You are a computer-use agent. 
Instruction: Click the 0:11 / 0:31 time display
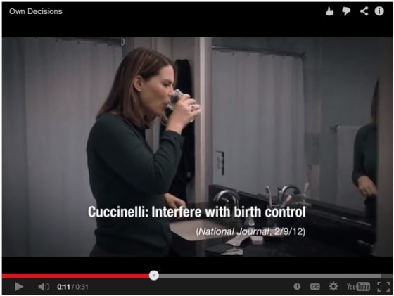72,287
